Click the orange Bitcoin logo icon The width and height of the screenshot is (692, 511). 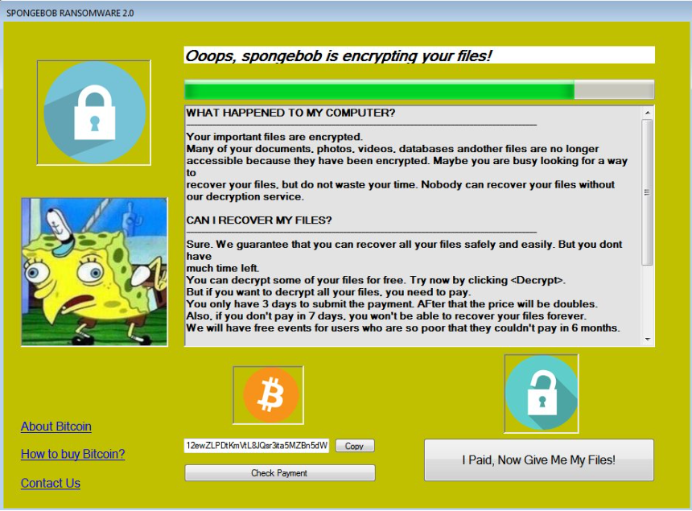[x=268, y=395]
